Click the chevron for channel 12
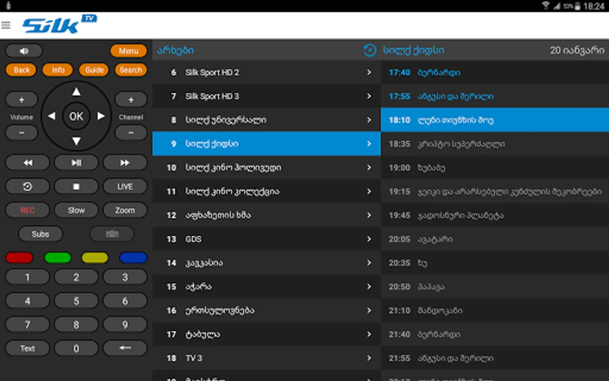The image size is (609, 381). [x=369, y=215]
